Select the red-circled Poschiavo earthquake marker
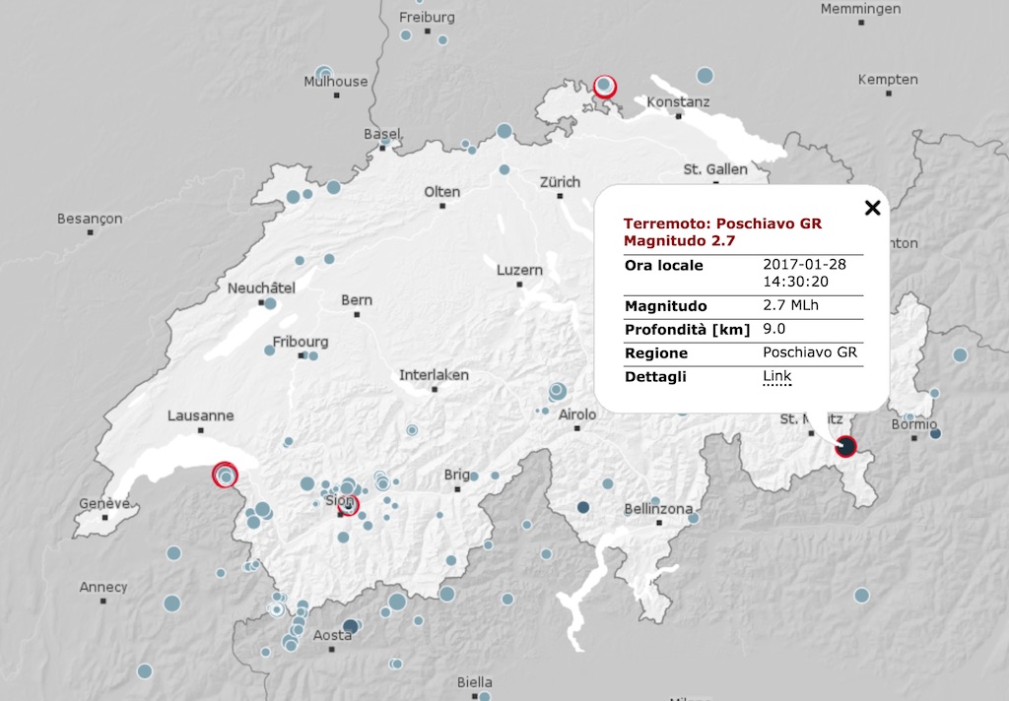1009x701 pixels. tap(845, 447)
